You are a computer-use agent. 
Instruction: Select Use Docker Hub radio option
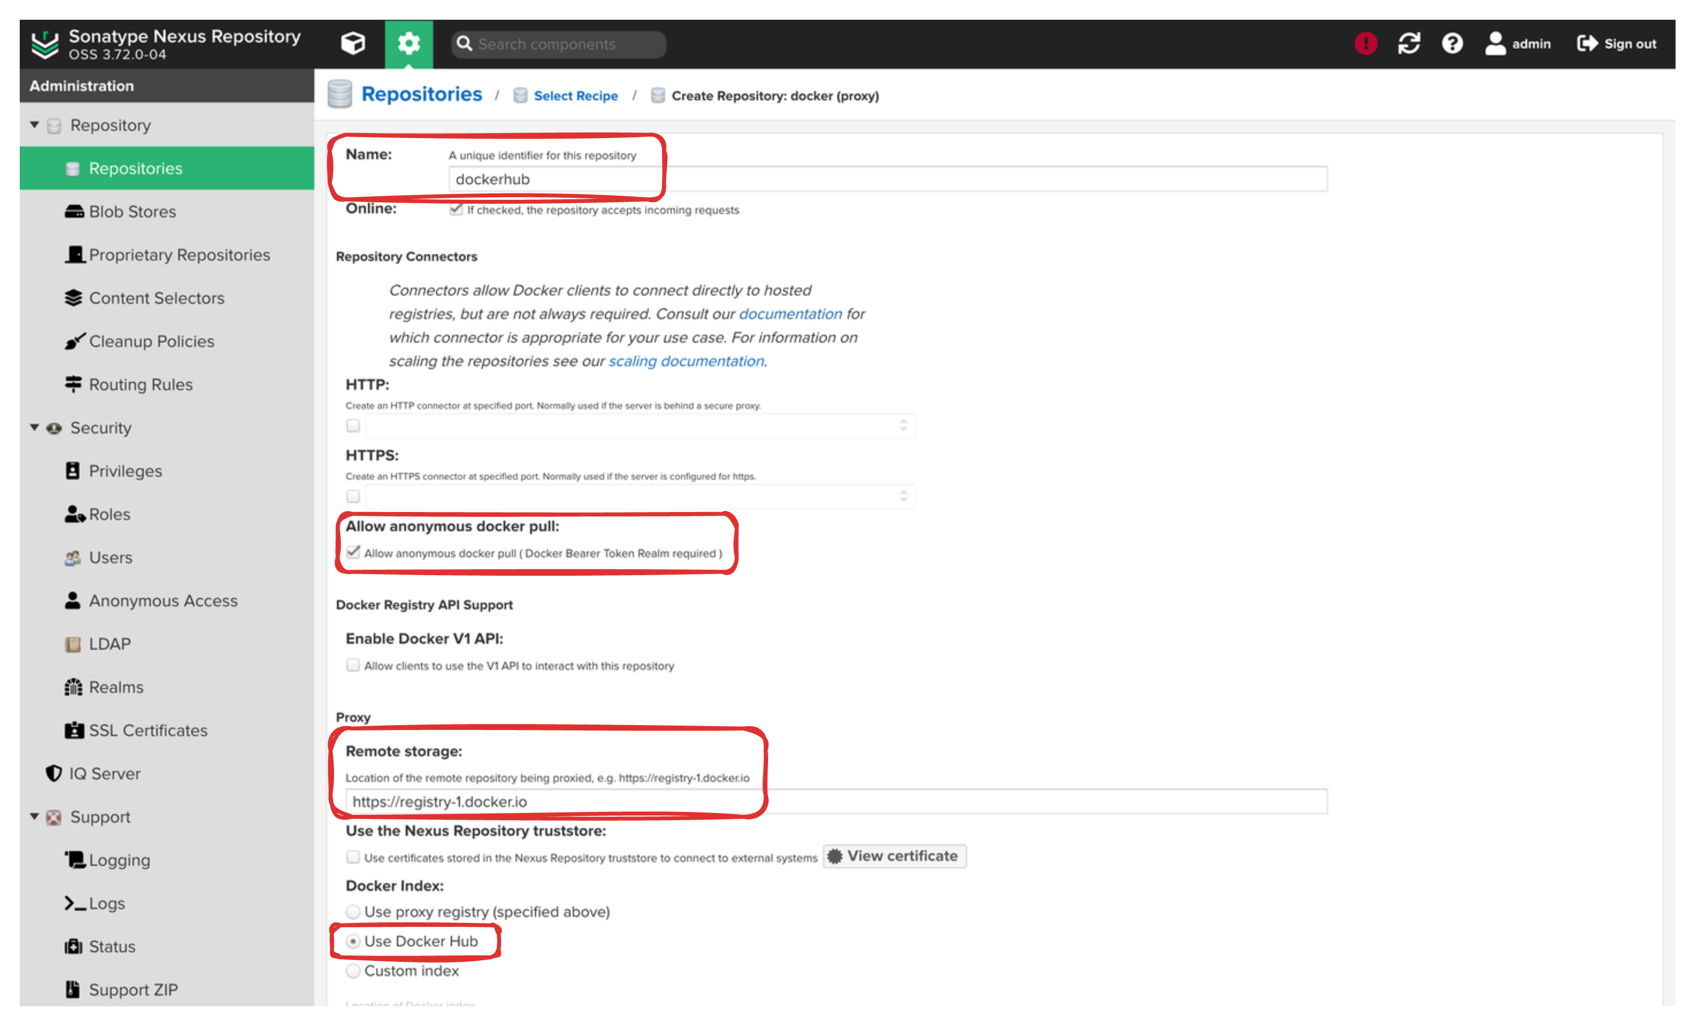pyautogui.click(x=353, y=942)
